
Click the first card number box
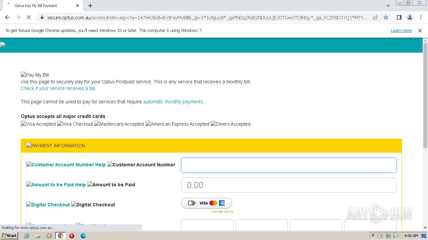(207, 225)
